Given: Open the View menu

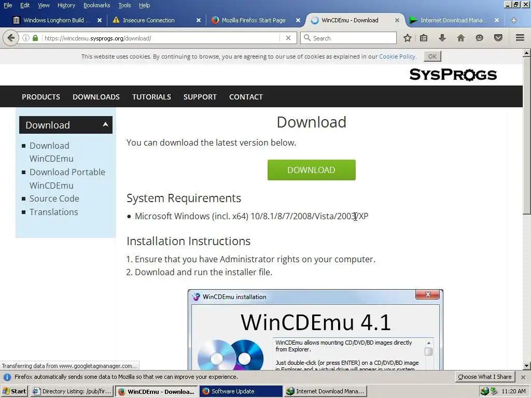Looking at the screenshot, I should [44, 5].
